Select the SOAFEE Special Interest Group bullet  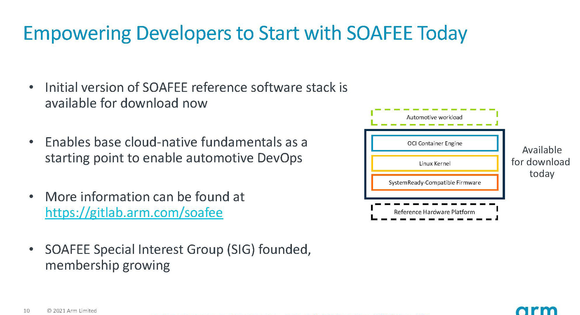(178, 257)
